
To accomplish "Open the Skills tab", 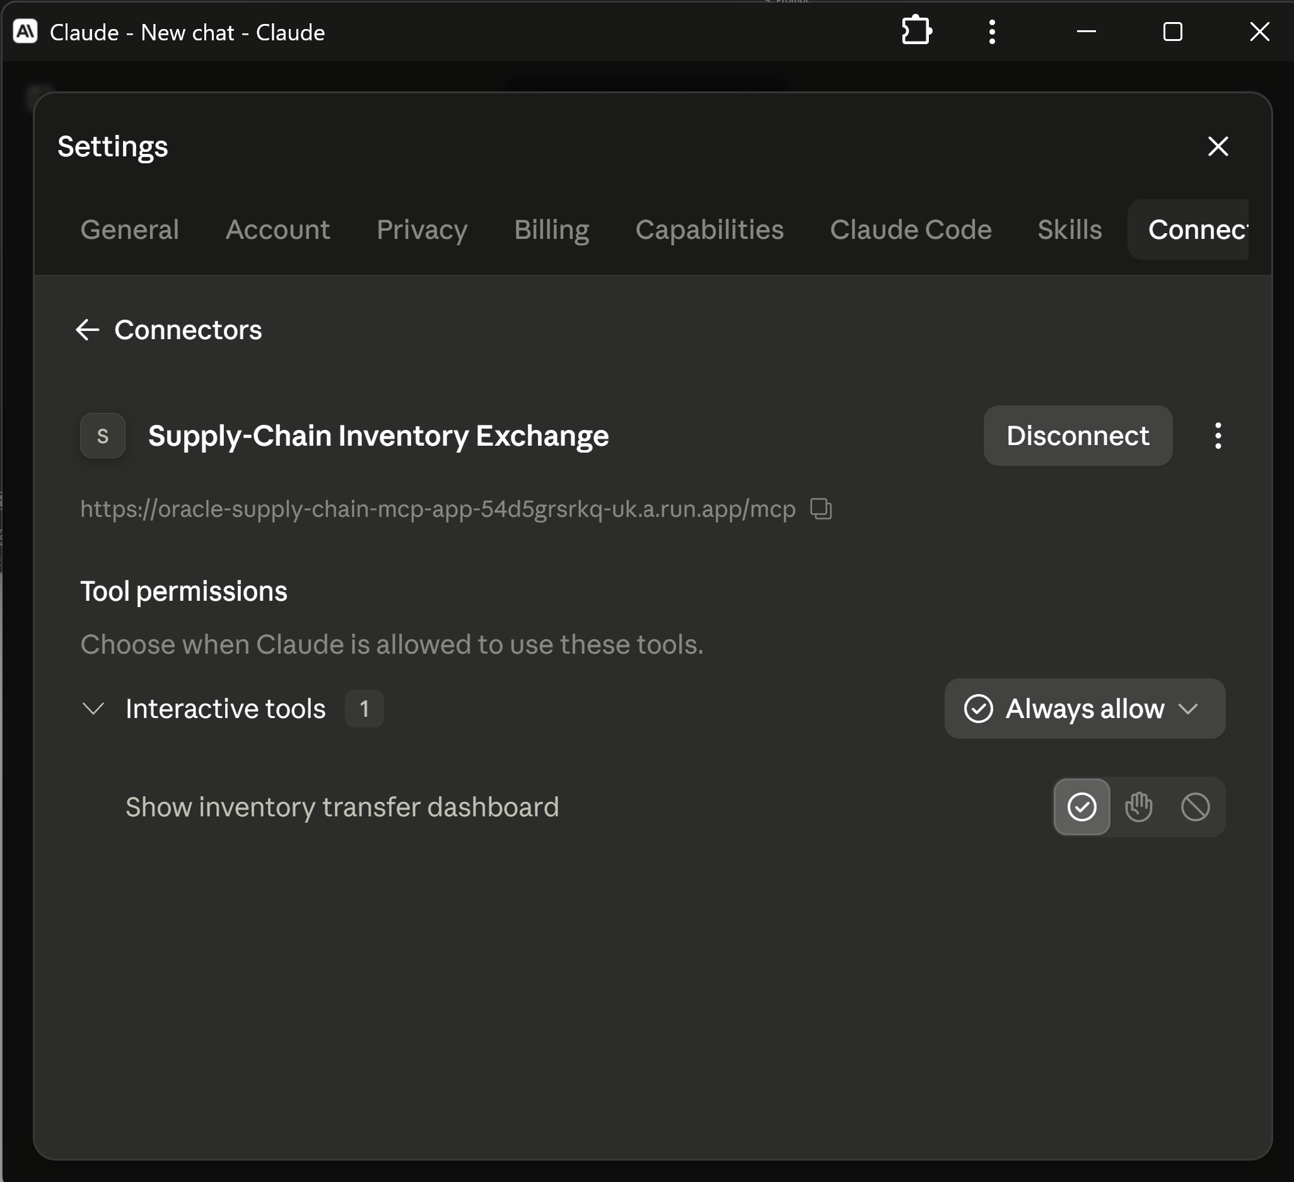I will click(1070, 229).
